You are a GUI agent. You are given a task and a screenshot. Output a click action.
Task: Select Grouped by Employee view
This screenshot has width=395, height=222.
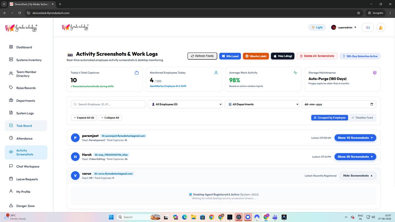(x=330, y=117)
